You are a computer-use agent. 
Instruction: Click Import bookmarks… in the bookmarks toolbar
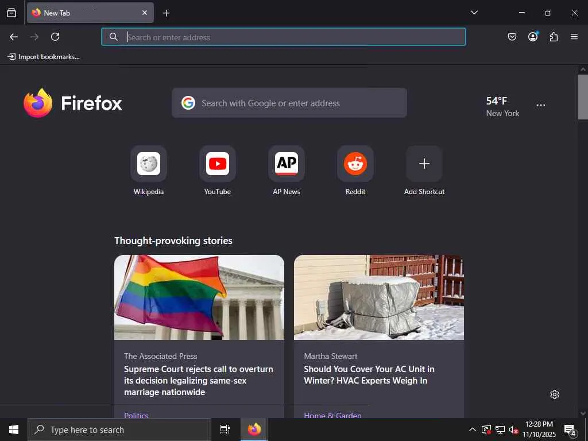click(x=44, y=57)
